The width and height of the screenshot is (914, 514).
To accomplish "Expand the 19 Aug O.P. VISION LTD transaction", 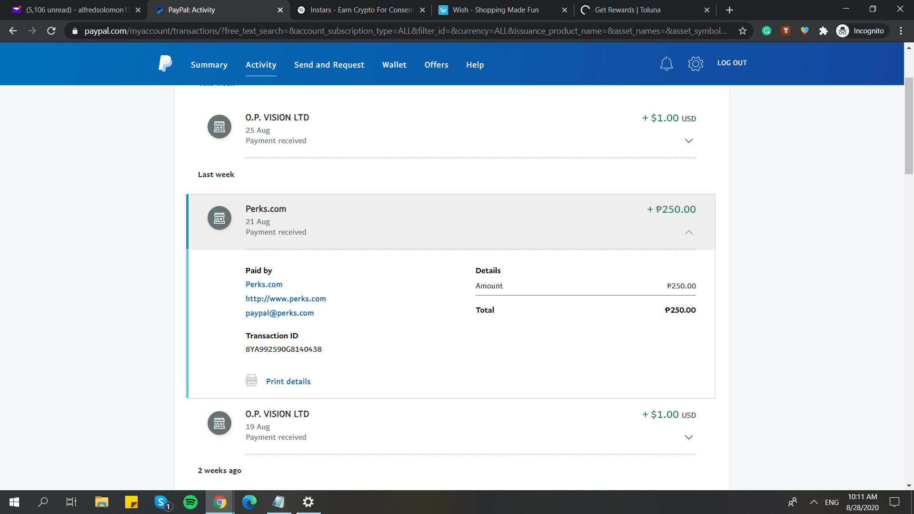I will [688, 437].
